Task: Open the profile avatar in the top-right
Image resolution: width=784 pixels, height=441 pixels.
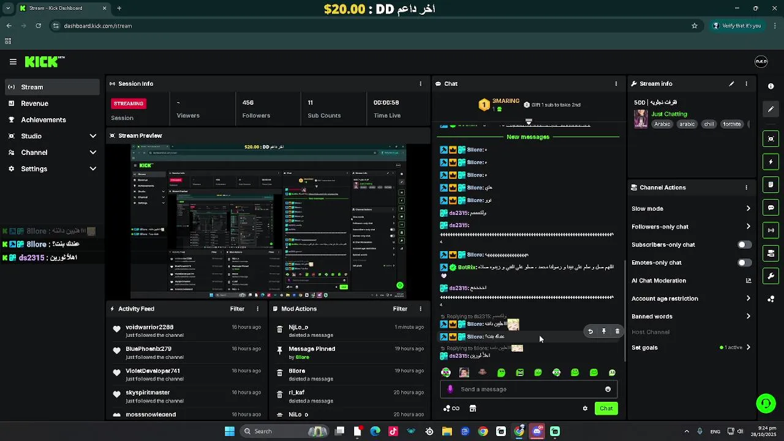Action: point(761,62)
